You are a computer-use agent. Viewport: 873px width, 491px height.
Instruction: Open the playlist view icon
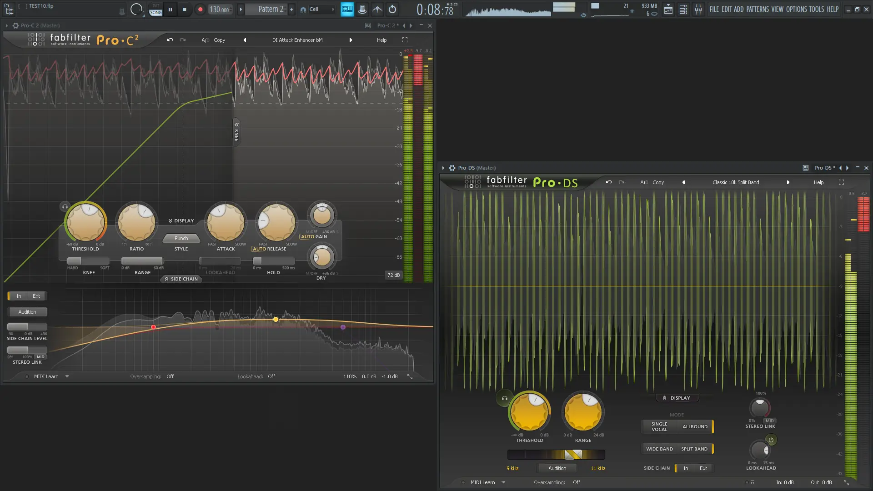point(668,9)
